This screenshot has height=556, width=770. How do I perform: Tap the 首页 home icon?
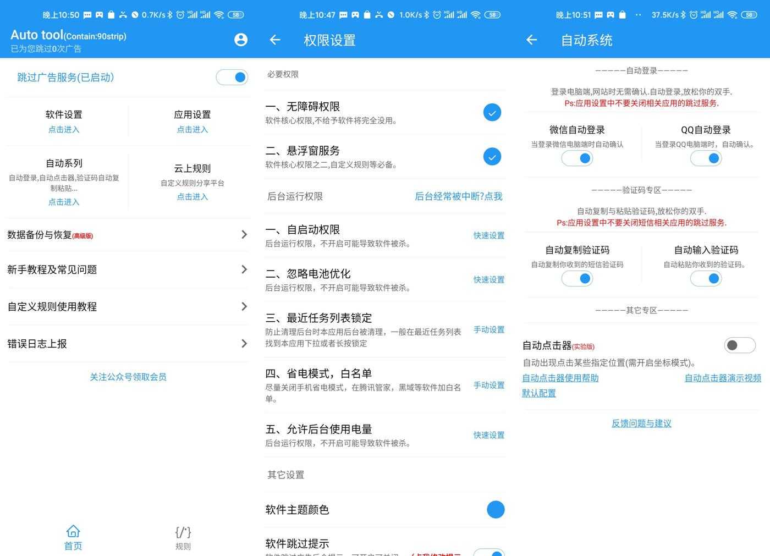coord(73,532)
